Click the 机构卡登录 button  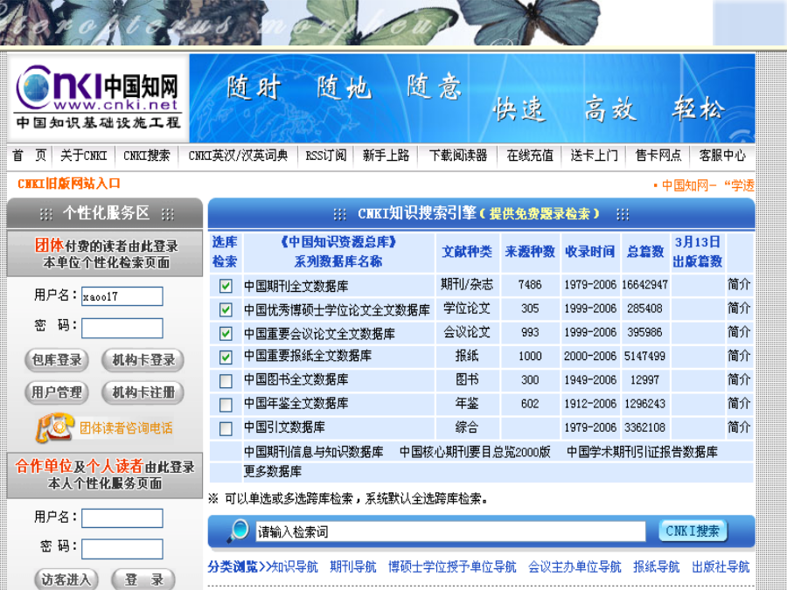click(143, 360)
